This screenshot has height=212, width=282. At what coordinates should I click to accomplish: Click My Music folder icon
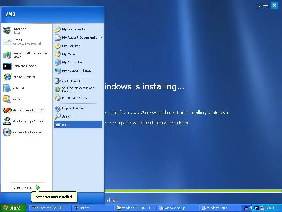[x=58, y=54]
